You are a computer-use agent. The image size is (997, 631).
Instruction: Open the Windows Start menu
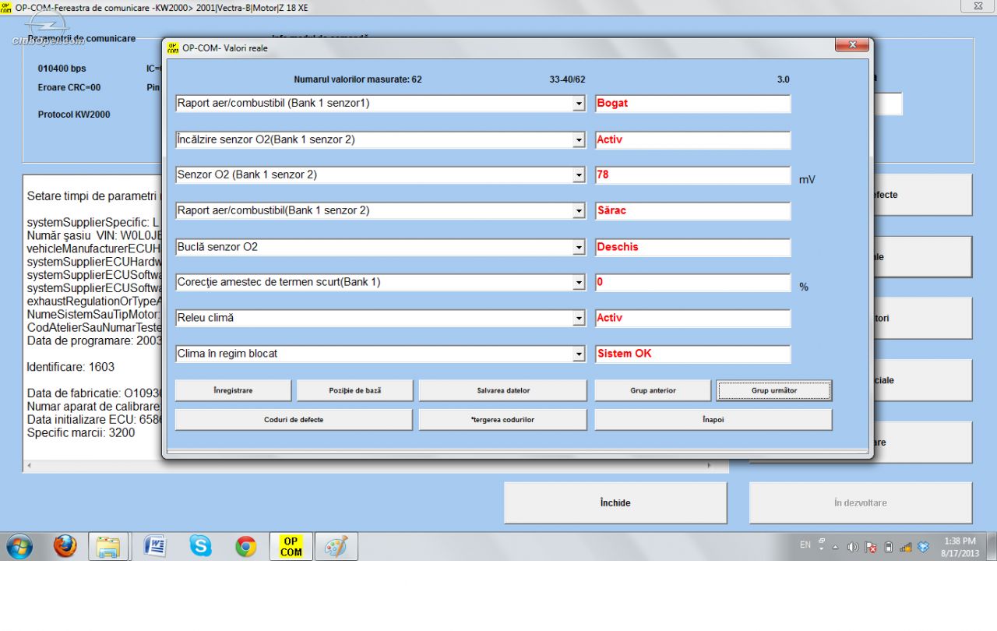point(19,547)
